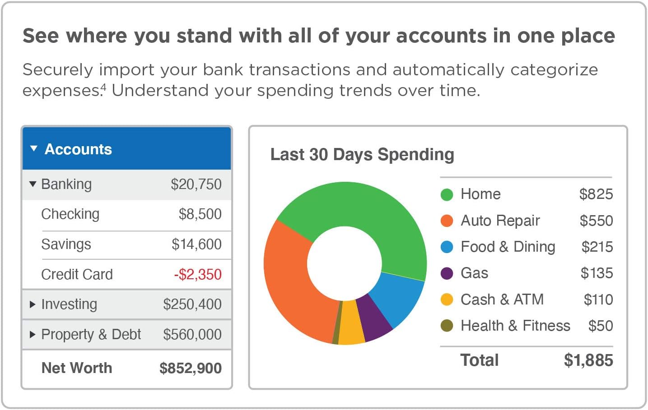Click the spending Total amount $1,885
The height and width of the screenshot is (410, 648).
point(588,360)
